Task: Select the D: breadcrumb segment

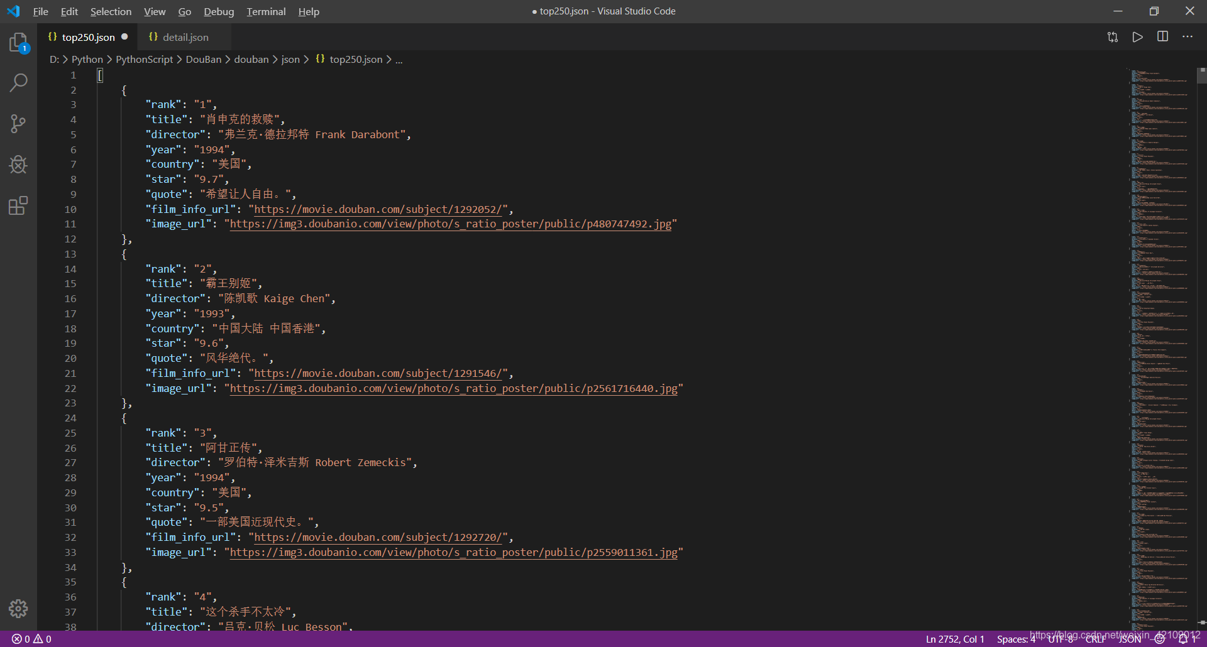Action: [x=54, y=60]
